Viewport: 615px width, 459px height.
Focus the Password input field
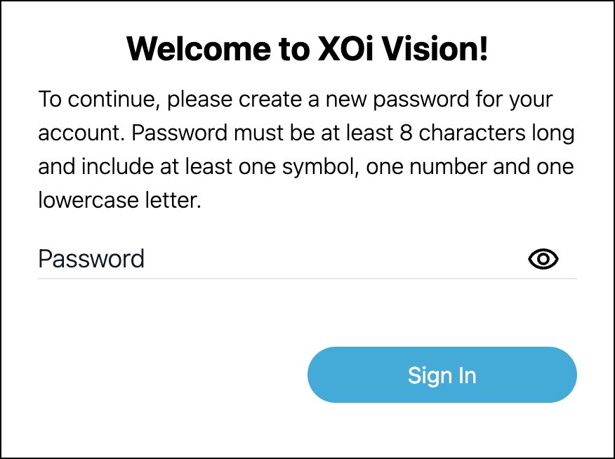pos(281,260)
